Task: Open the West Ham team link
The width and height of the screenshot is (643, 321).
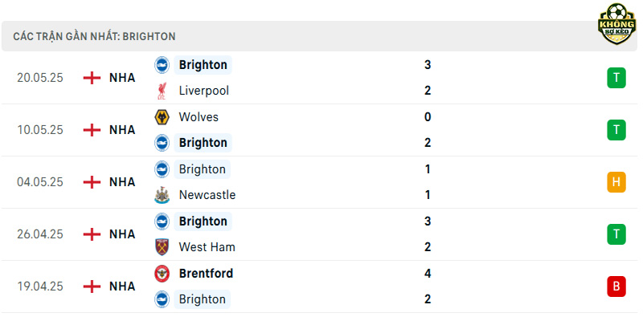Action: 207,247
